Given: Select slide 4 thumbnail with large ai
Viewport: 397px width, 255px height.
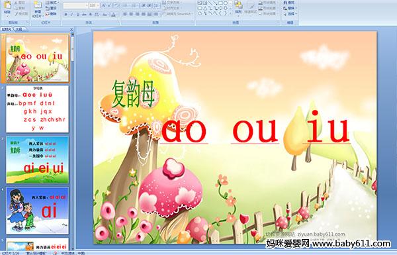Looking at the screenshot, I should pos(38,211).
